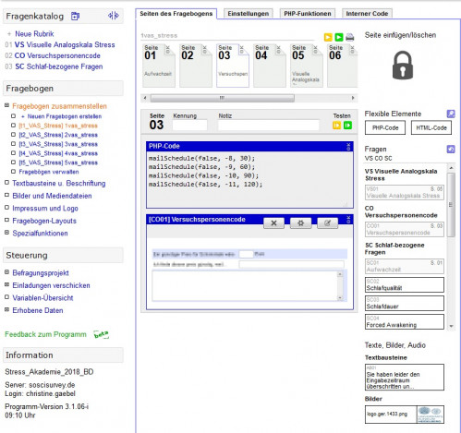Image resolution: width=461 pixels, height=433 pixels.
Task: Open the PHP-Funktionen tab
Action: coord(308,14)
